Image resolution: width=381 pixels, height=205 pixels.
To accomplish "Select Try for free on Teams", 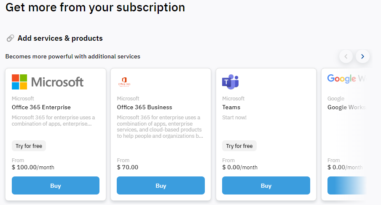I will point(239,146).
